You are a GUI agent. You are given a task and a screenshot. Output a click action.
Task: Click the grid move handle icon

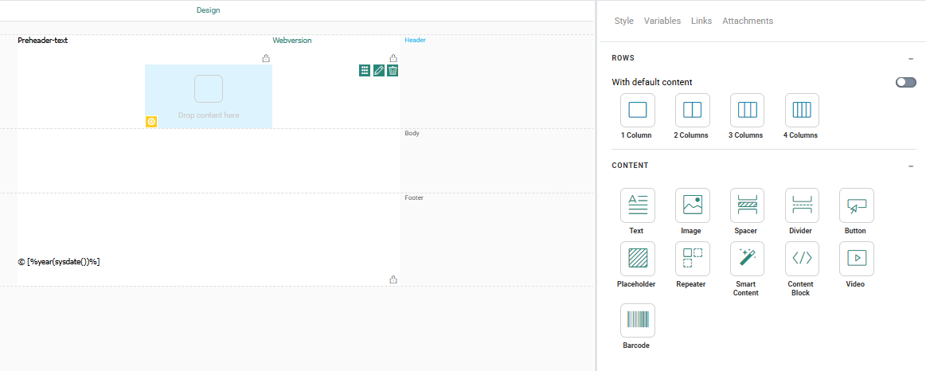point(365,71)
